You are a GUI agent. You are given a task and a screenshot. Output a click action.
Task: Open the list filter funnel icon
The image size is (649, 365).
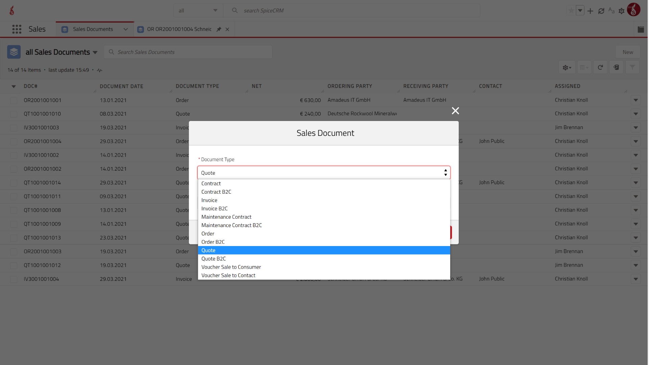(632, 67)
